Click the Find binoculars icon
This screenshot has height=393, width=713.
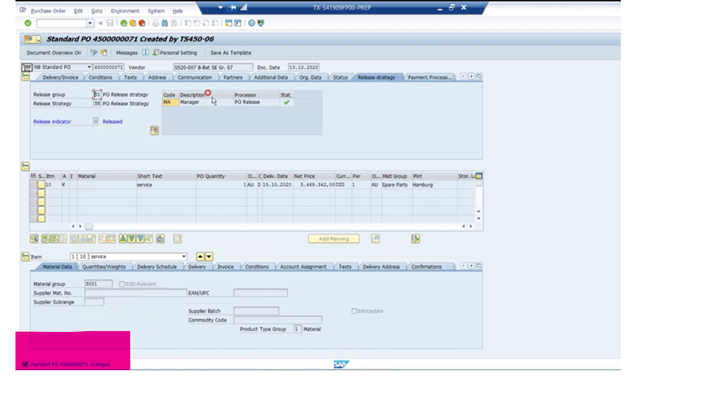pyautogui.click(x=164, y=23)
